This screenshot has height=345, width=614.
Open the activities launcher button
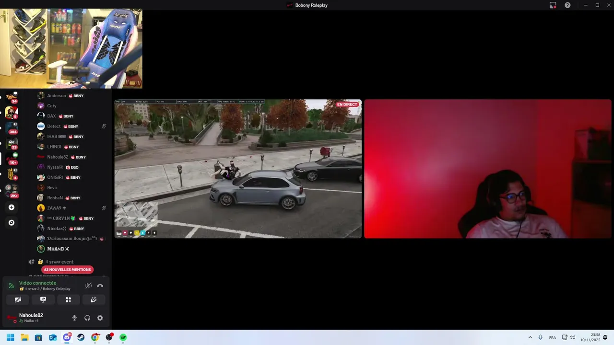pyautogui.click(x=68, y=299)
